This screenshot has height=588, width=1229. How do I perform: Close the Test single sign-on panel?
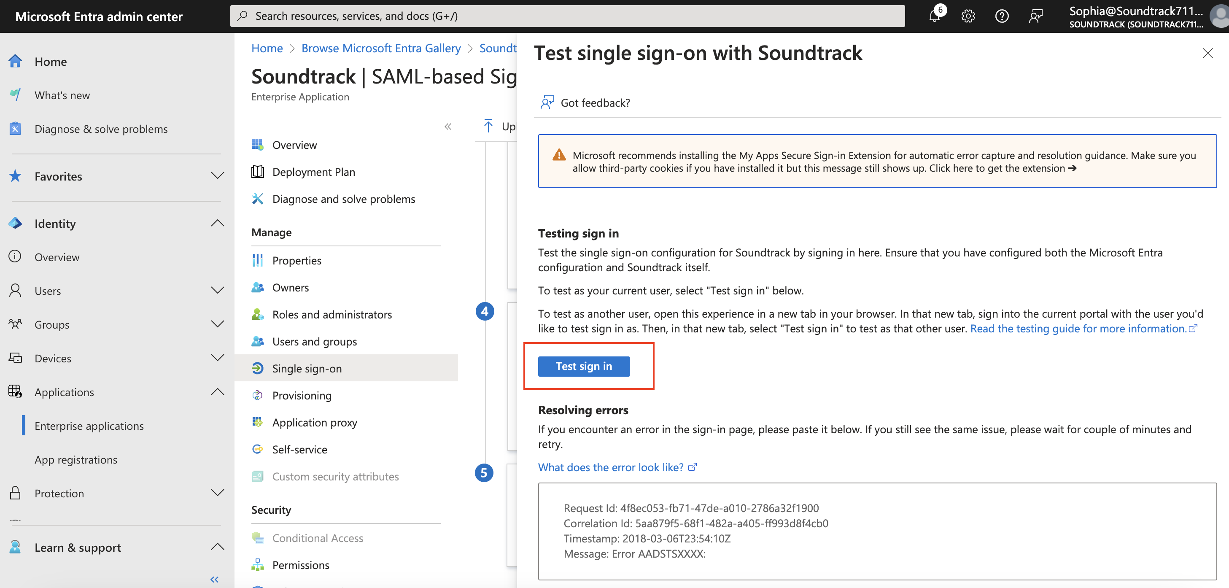(x=1207, y=53)
